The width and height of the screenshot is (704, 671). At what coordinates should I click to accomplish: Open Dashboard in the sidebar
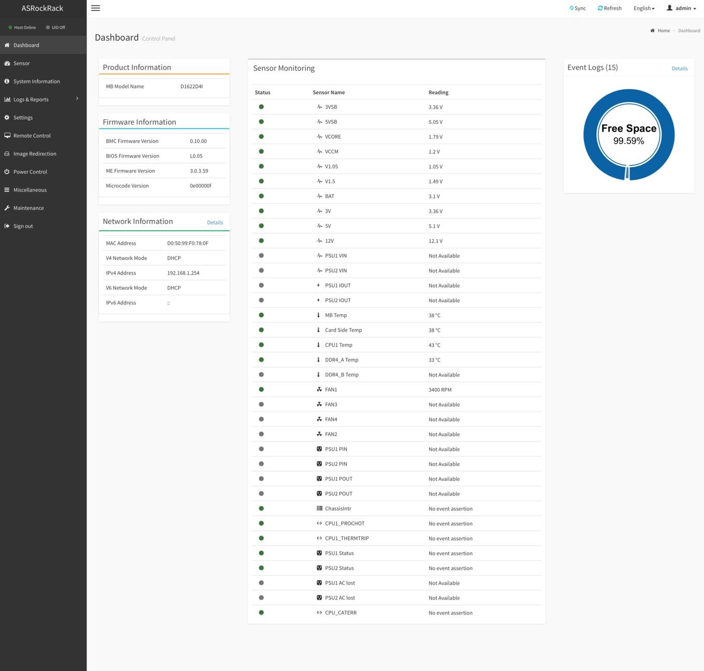pyautogui.click(x=43, y=45)
